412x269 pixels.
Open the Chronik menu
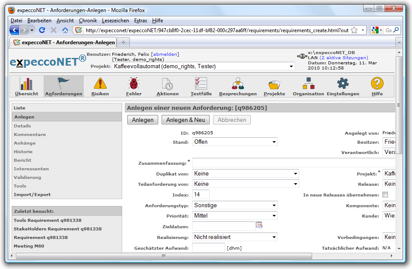point(88,21)
